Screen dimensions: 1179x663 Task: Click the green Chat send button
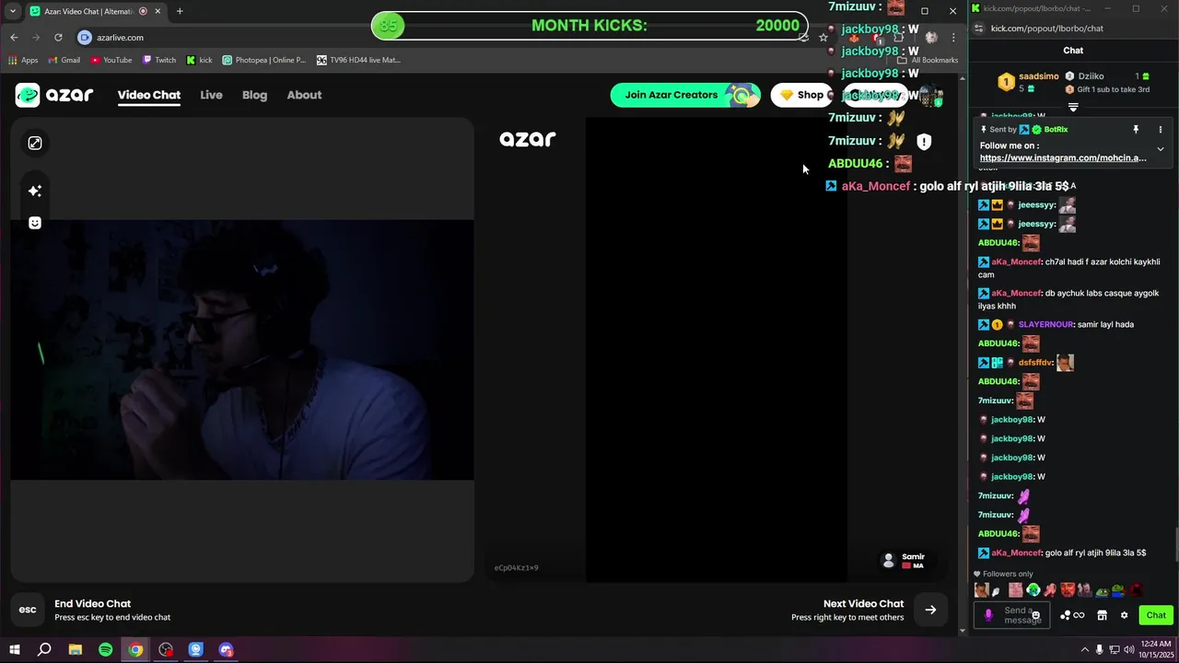pos(1156,615)
